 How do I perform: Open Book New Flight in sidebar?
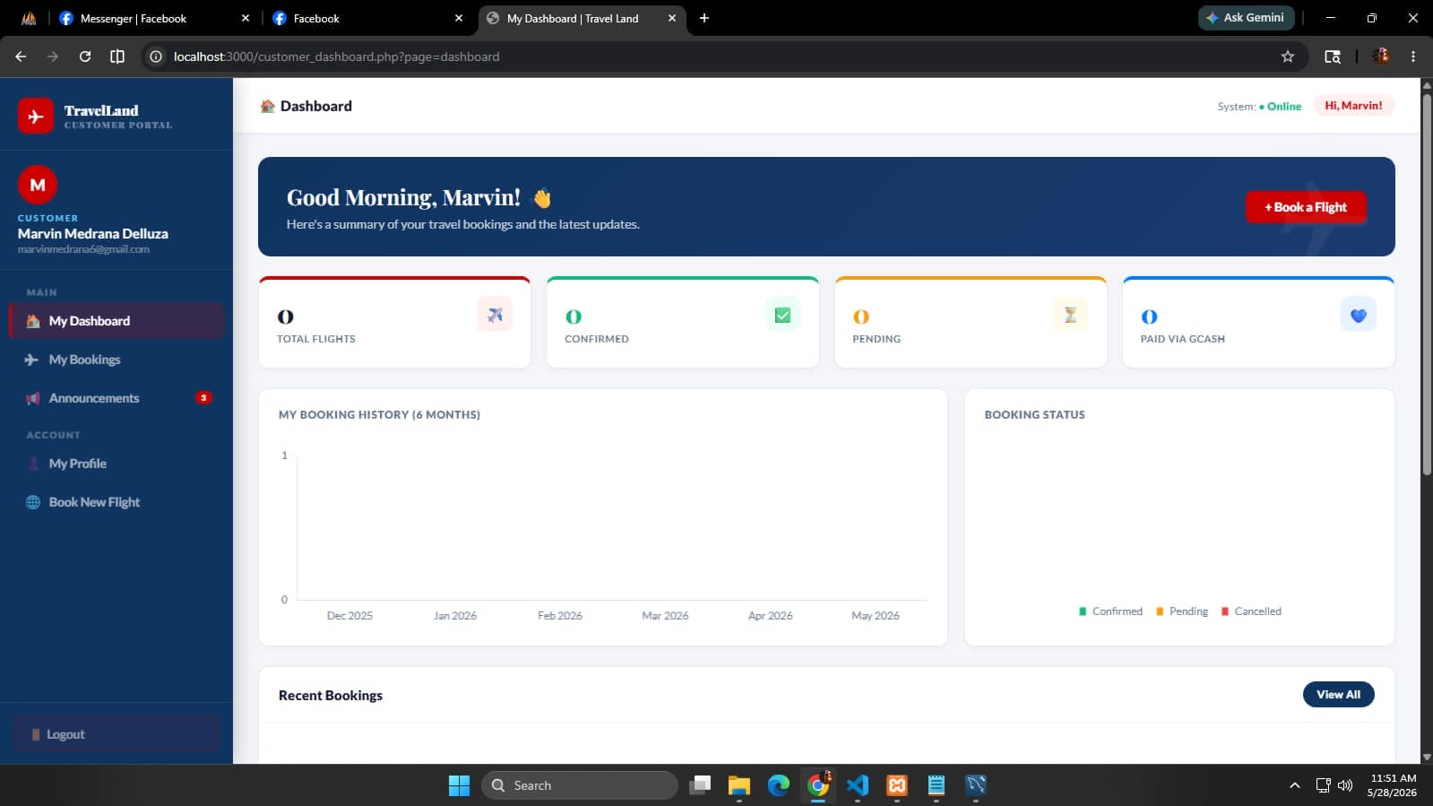[117, 502]
